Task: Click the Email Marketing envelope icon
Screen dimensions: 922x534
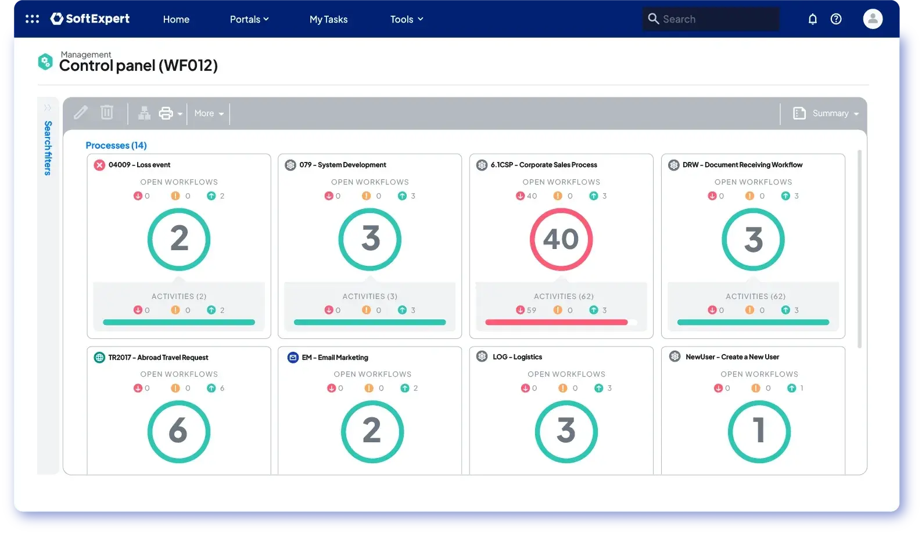Action: pyautogui.click(x=293, y=358)
